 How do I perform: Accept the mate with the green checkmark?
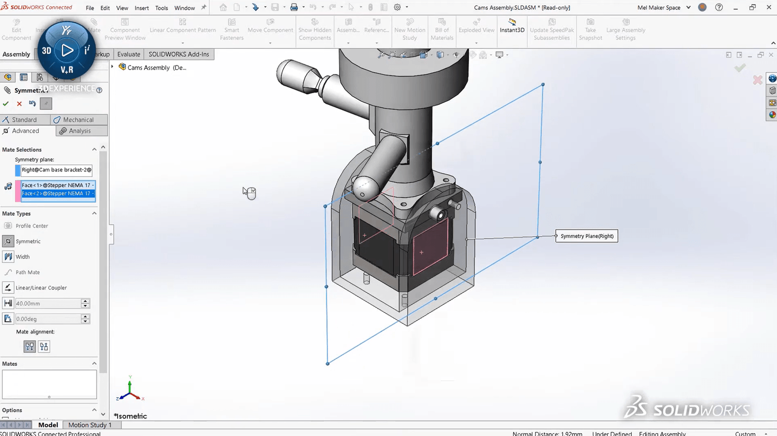tap(7, 103)
